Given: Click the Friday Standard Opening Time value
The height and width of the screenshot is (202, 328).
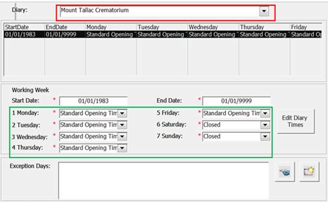Looking at the screenshot, I should (x=232, y=113).
